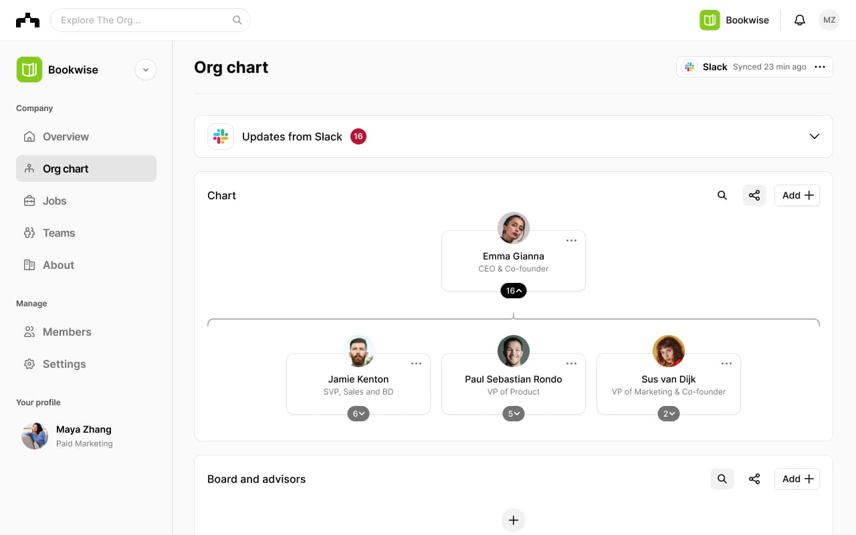Open Emma Gianna's card options menu
This screenshot has width=856, height=535.
(571, 241)
